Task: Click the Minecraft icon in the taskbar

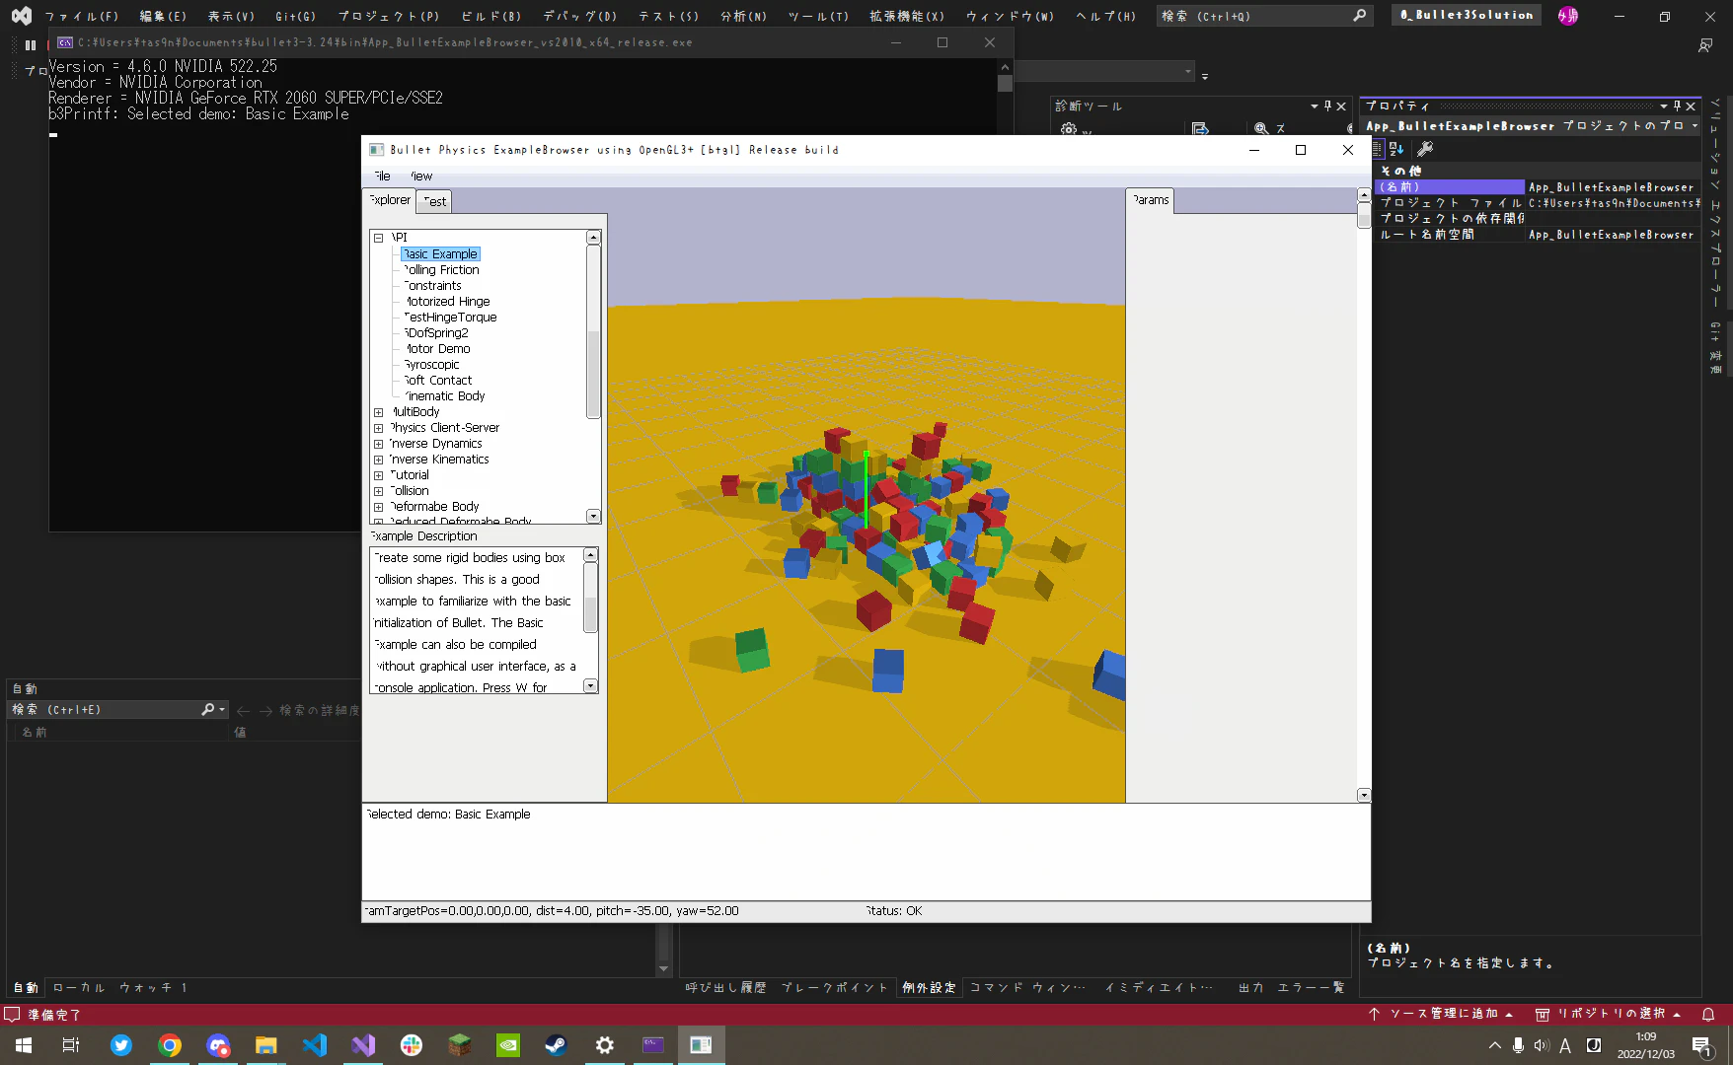Action: [x=460, y=1045]
